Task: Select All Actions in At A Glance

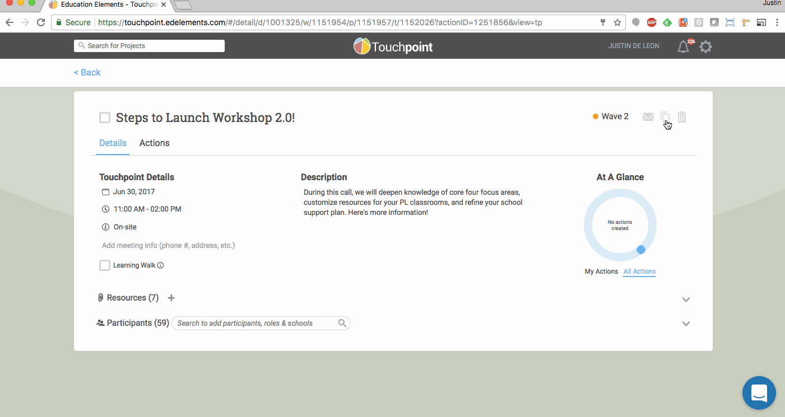Action: click(639, 271)
